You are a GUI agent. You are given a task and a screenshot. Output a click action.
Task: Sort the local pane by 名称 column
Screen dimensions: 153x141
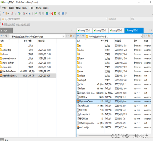pos(9,41)
